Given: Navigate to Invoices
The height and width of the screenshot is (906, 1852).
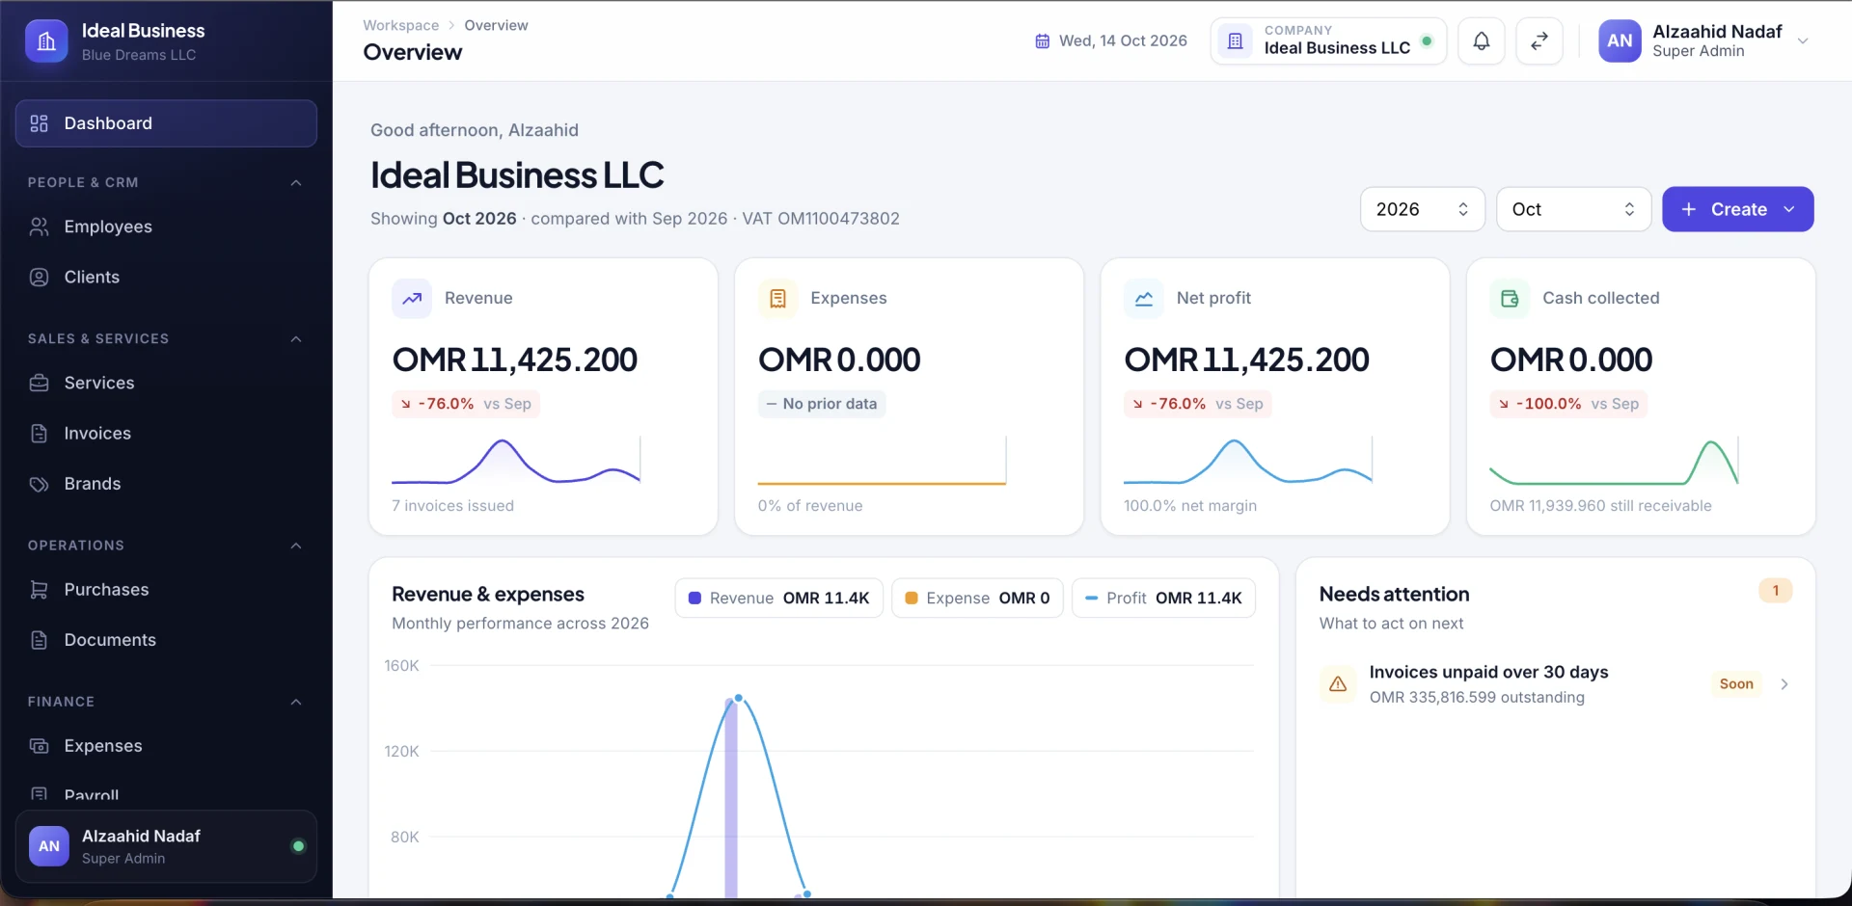Looking at the screenshot, I should [166, 434].
